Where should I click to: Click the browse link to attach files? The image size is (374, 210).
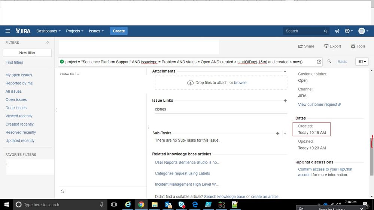pos(240,83)
